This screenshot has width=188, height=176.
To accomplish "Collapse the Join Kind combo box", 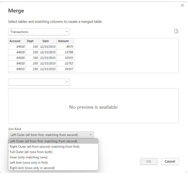I will [x=51, y=135].
